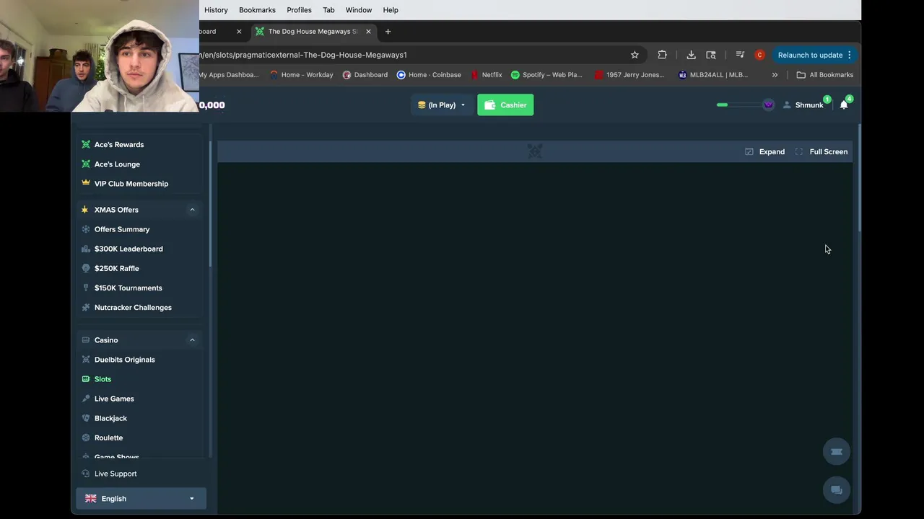
Task: Open the All Bookmarks folder
Action: [x=824, y=75]
